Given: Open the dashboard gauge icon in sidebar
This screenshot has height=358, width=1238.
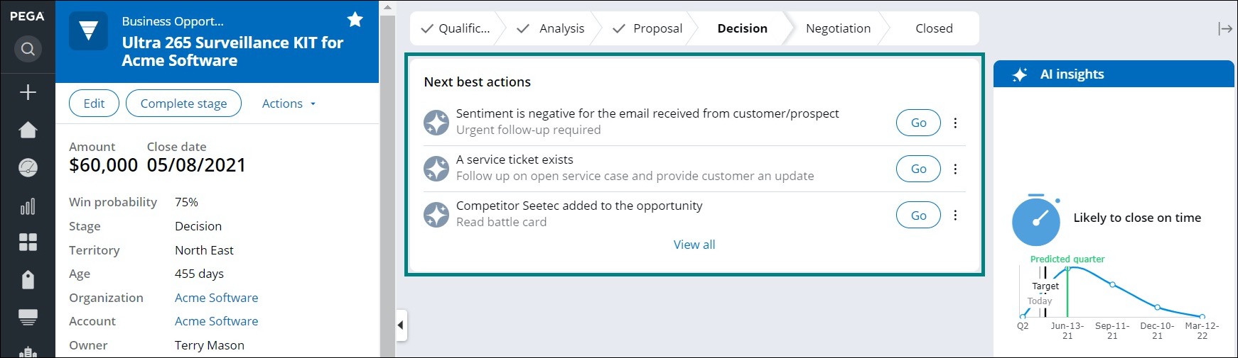Looking at the screenshot, I should (28, 168).
